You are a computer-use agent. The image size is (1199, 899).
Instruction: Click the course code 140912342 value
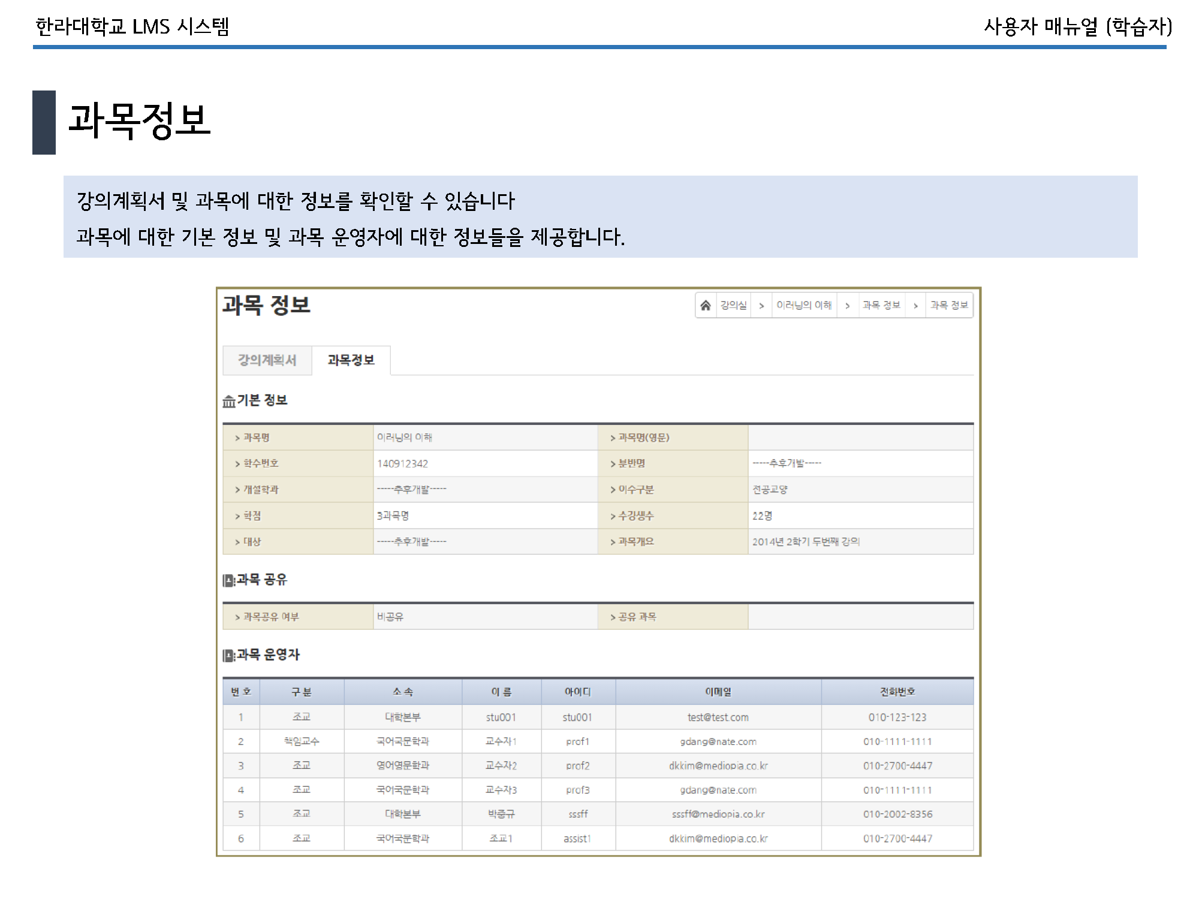tap(402, 464)
